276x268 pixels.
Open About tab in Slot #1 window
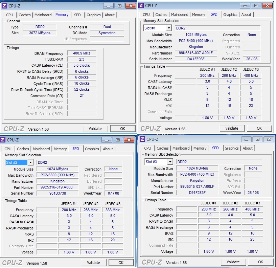246,15
